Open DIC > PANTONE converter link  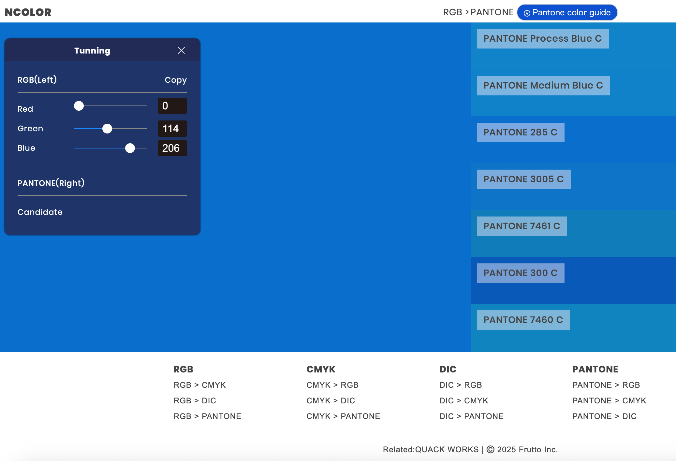[471, 416]
